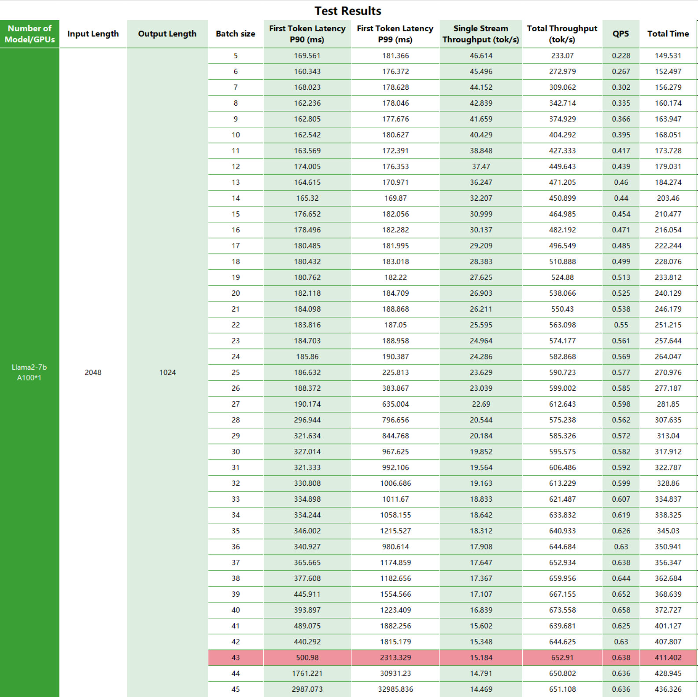Select the "Number of Model/GPUs" column header

click(x=30, y=34)
